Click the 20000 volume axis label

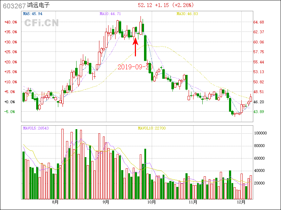(x=260, y=183)
